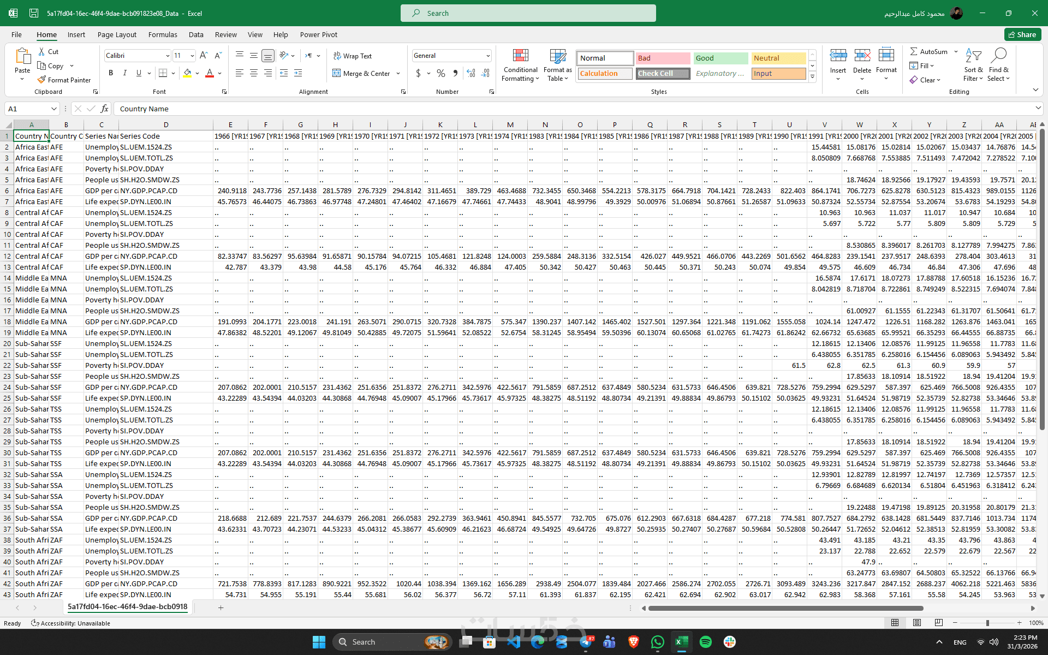
Task: Open the General number format dropdown
Action: tap(487, 56)
